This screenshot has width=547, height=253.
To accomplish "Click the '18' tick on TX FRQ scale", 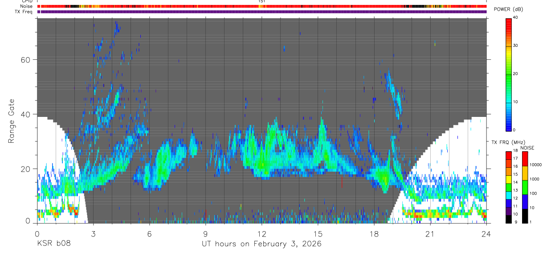I will click(515, 150).
